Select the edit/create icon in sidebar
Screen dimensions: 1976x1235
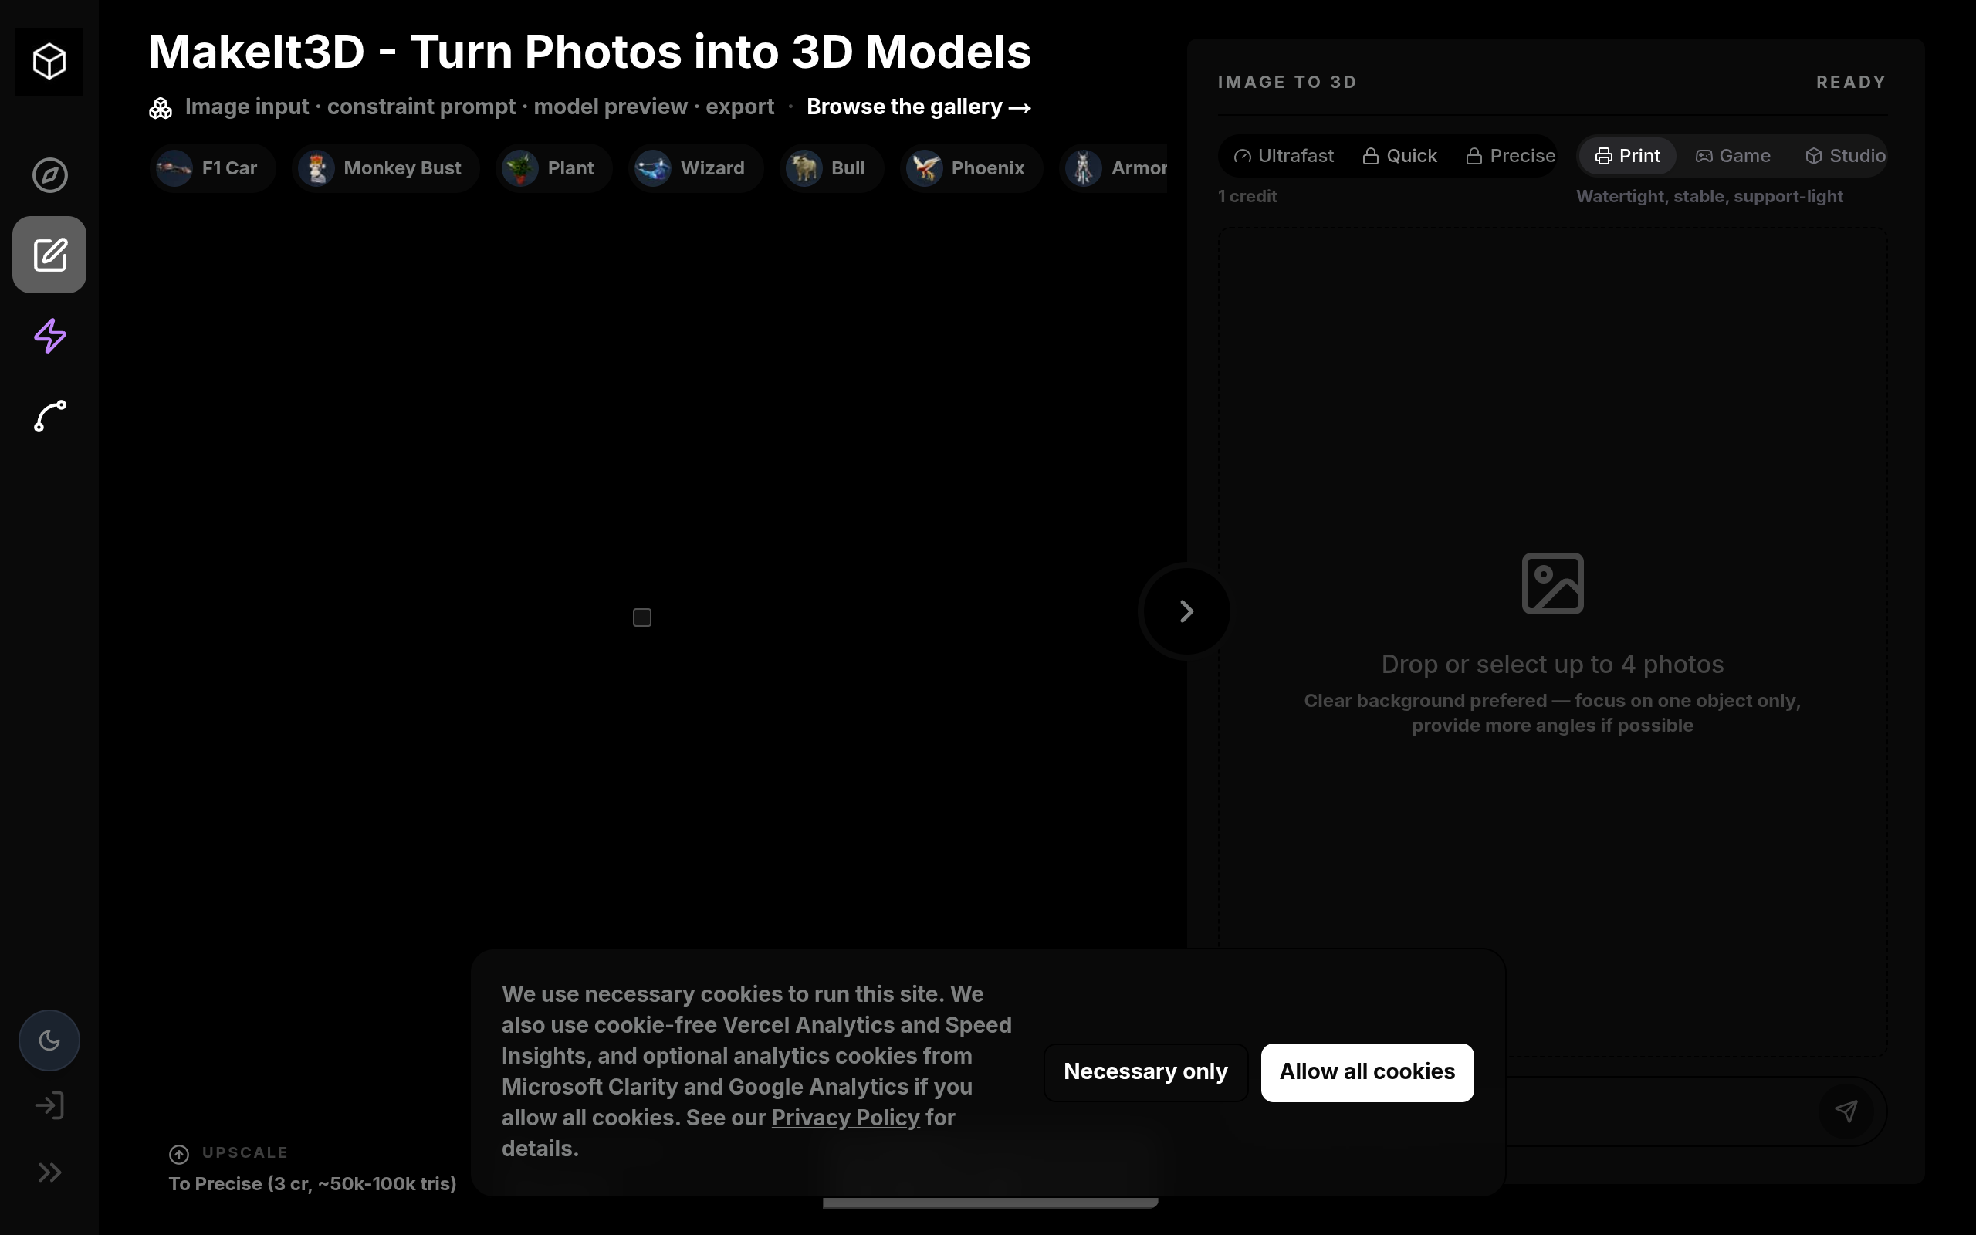[x=49, y=255]
